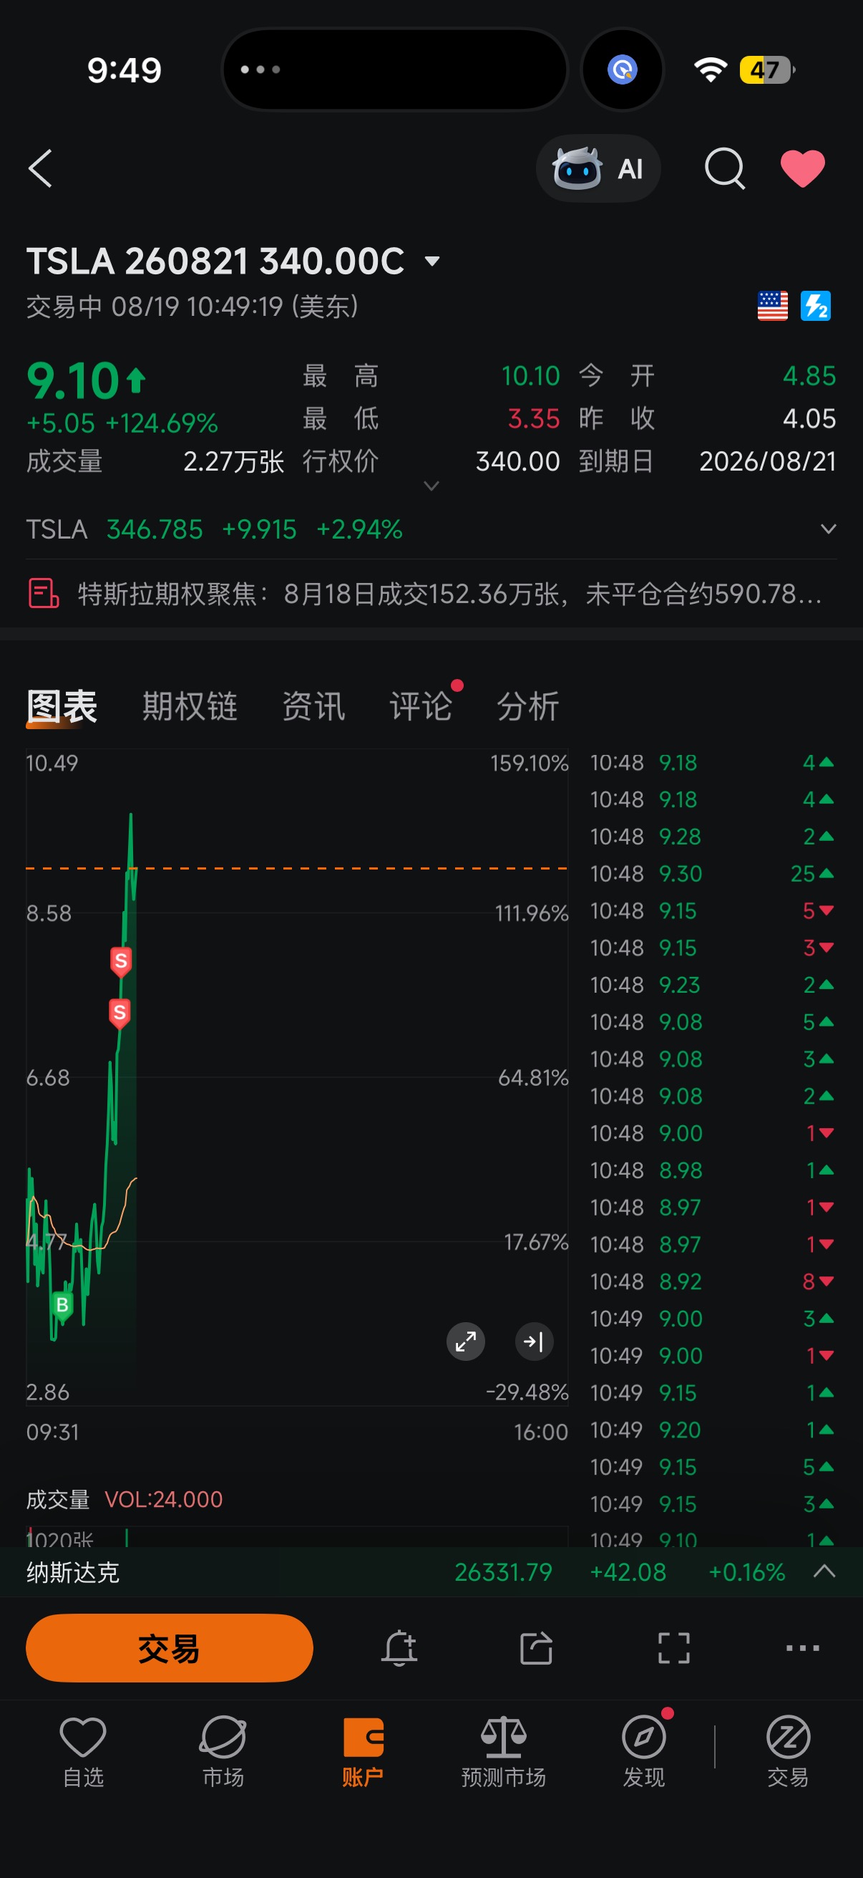Image resolution: width=863 pixels, height=1878 pixels.
Task: Tap the upper S sell marker on chart
Action: (121, 963)
